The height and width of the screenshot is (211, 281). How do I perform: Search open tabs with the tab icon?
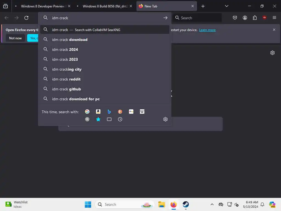[x=109, y=119]
